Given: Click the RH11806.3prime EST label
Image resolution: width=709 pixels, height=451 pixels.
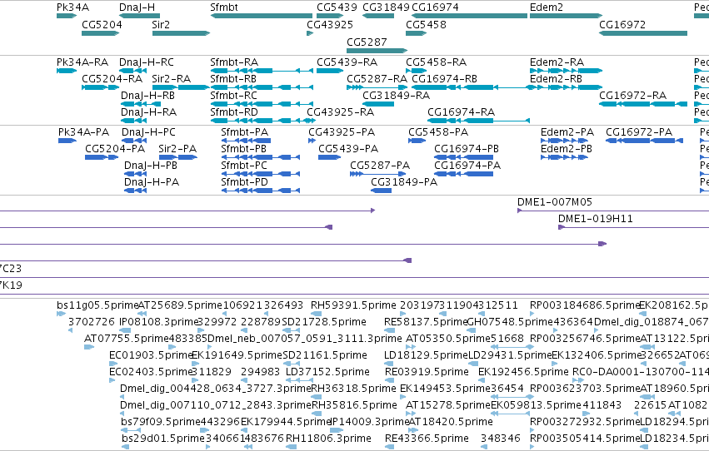Looking at the screenshot, I should pos(328,439).
